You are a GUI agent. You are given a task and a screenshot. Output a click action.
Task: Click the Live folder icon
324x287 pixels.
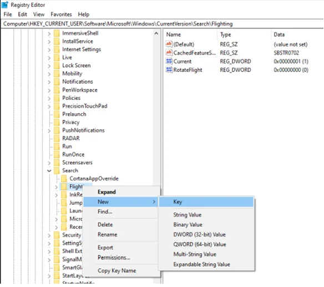57,58
